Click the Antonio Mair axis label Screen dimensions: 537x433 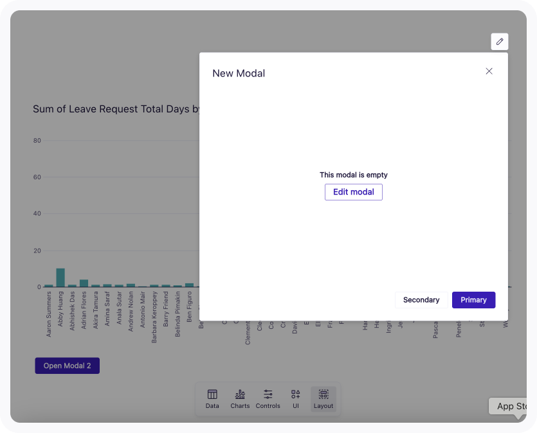tap(143, 310)
